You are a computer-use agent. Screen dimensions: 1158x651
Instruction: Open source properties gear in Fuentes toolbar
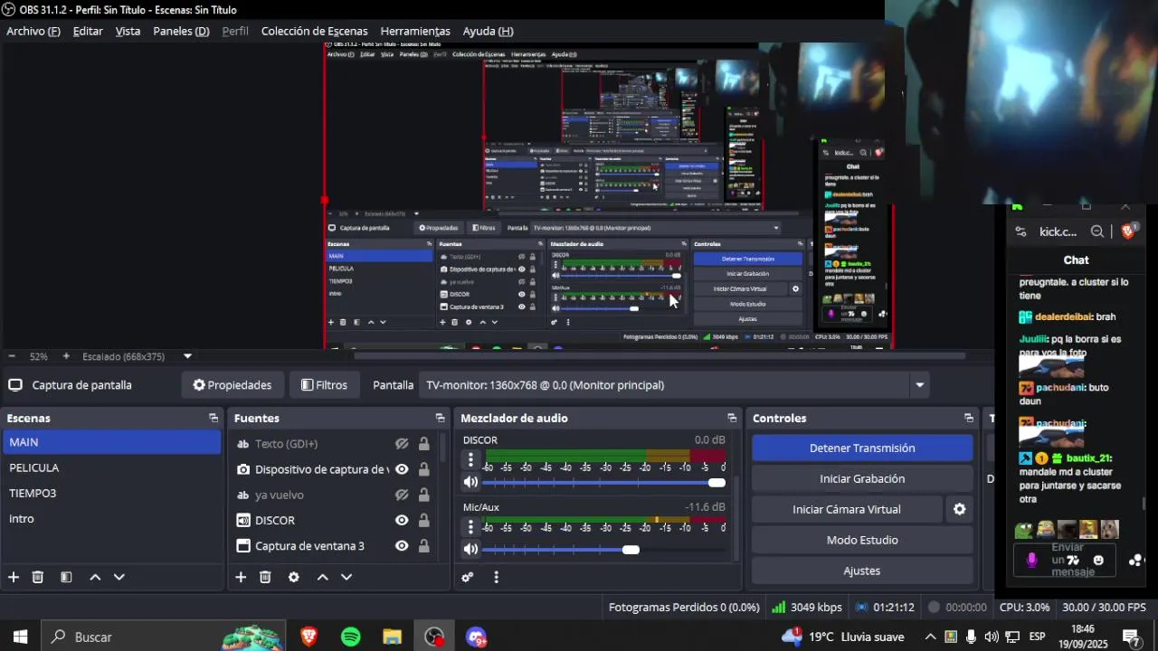tap(293, 577)
